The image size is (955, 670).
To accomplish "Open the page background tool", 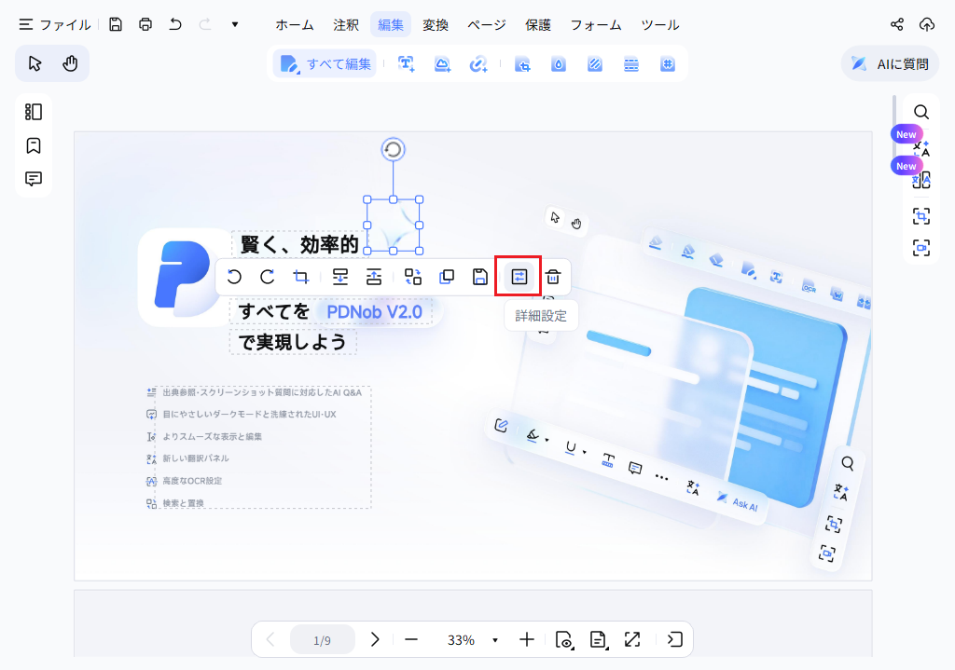I will pyautogui.click(x=595, y=64).
